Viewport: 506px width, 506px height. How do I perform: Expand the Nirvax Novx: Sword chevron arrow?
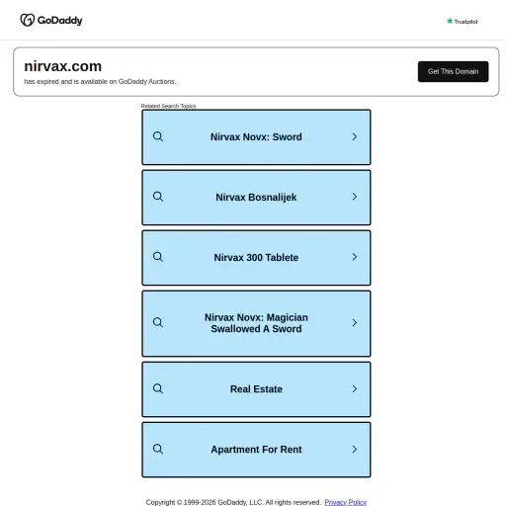click(x=355, y=136)
